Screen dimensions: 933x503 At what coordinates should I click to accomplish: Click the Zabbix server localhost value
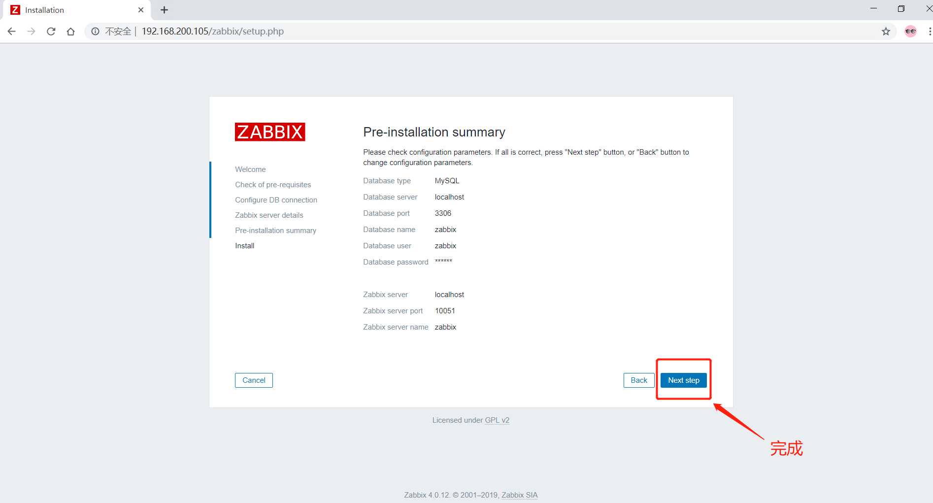pos(449,295)
